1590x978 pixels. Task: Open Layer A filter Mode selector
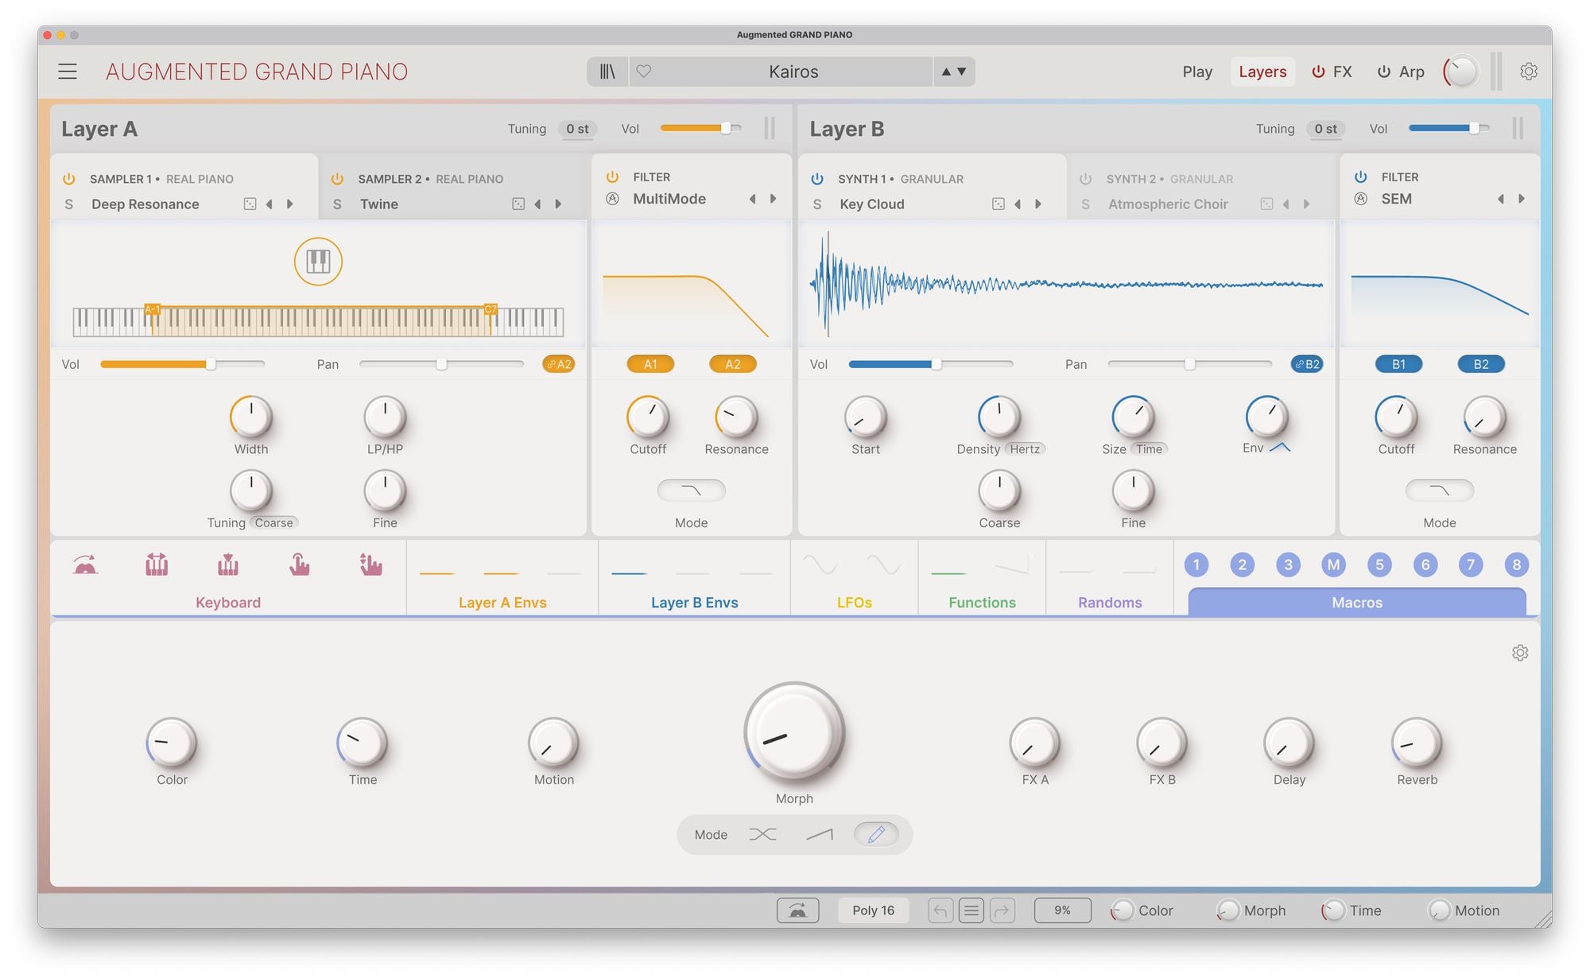pyautogui.click(x=691, y=491)
